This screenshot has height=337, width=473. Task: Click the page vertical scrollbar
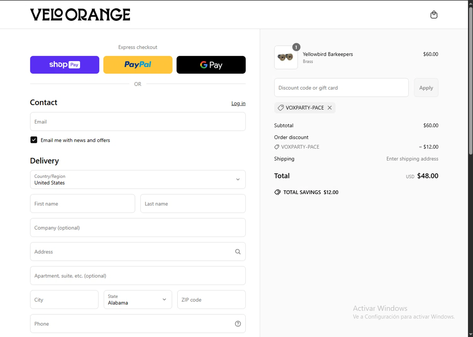470,80
